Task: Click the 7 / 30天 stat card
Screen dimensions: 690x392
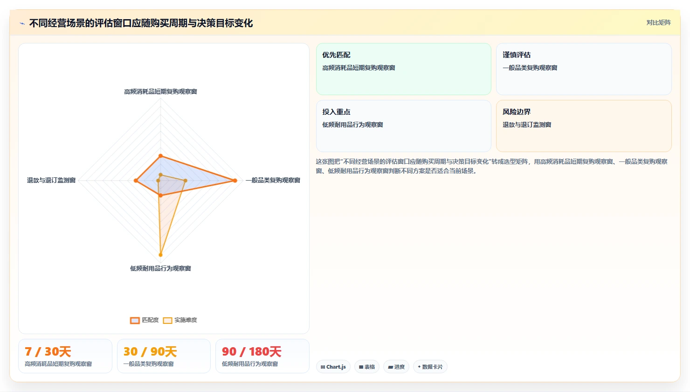Action: click(65, 356)
